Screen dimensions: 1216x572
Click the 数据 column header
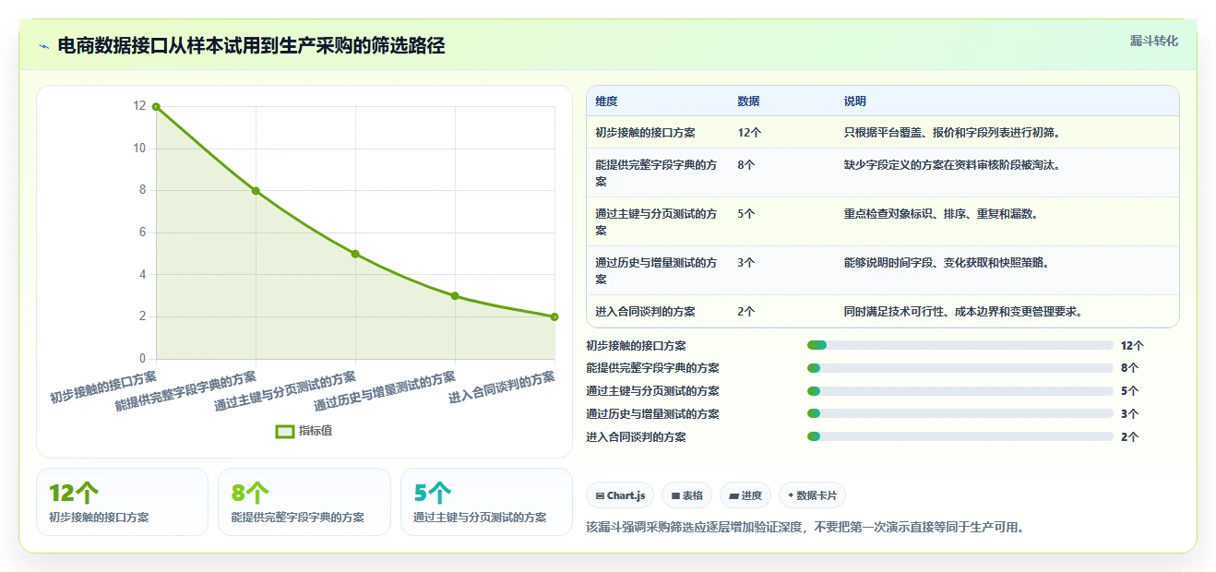click(748, 101)
